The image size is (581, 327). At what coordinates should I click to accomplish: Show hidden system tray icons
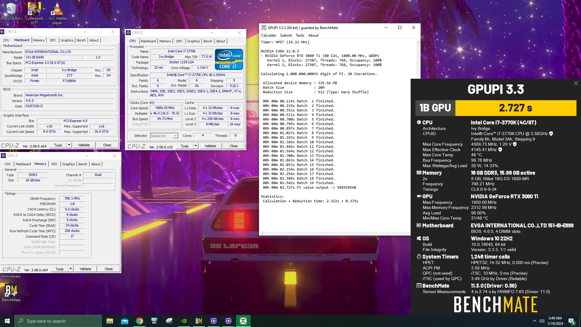pos(535,321)
